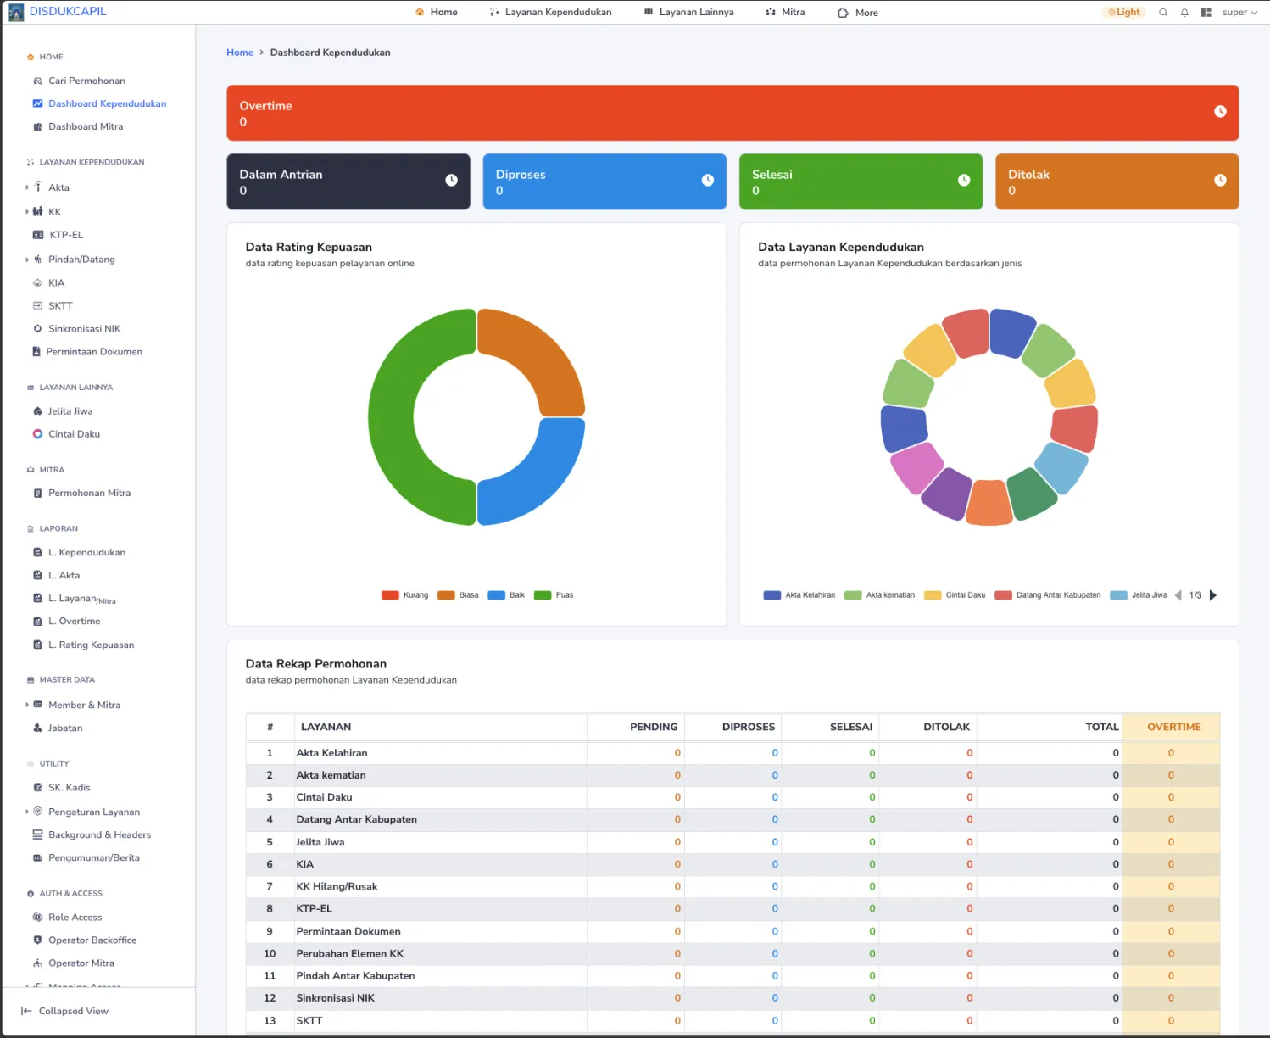The height and width of the screenshot is (1038, 1270).
Task: Click the Jelita Jiwa sidebar icon
Action: tap(37, 410)
